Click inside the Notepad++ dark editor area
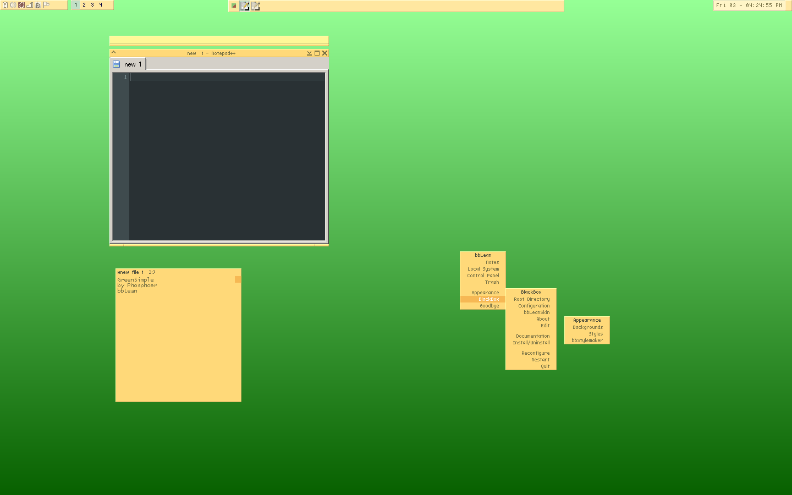This screenshot has width=792, height=495. coord(227,159)
